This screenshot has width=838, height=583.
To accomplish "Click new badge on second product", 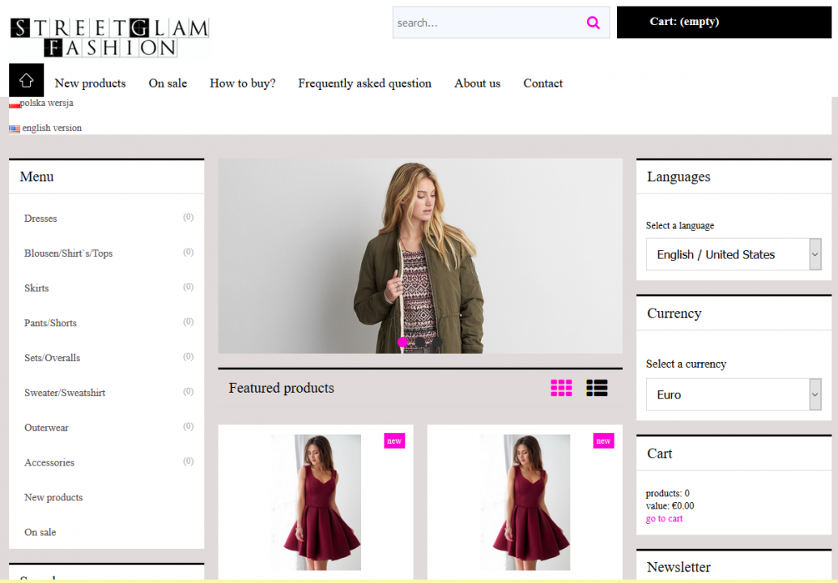I will tap(603, 440).
